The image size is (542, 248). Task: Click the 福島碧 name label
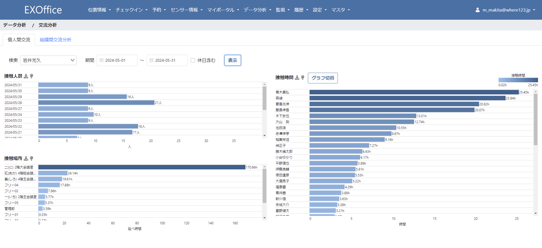[x=281, y=187]
